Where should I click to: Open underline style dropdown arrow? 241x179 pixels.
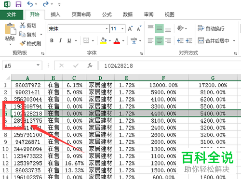tap(76, 41)
